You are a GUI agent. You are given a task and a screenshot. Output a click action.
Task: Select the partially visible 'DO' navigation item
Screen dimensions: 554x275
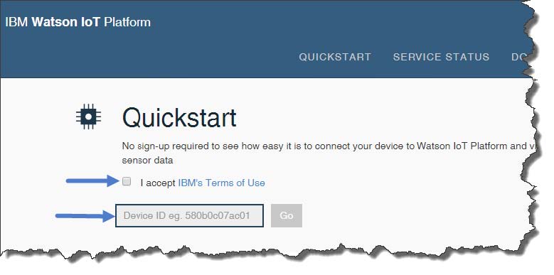pos(520,57)
